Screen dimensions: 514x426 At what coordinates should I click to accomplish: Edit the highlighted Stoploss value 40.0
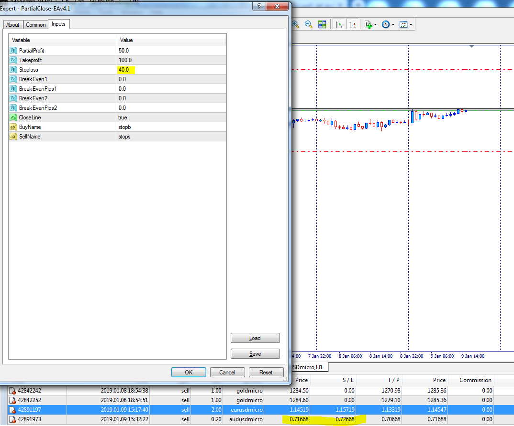coord(171,70)
